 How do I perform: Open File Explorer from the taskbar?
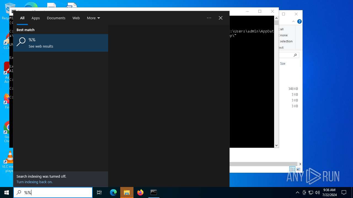pyautogui.click(x=127, y=193)
